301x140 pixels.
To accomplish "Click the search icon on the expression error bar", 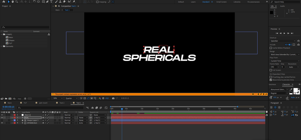I will pyautogui.click(x=261, y=94).
